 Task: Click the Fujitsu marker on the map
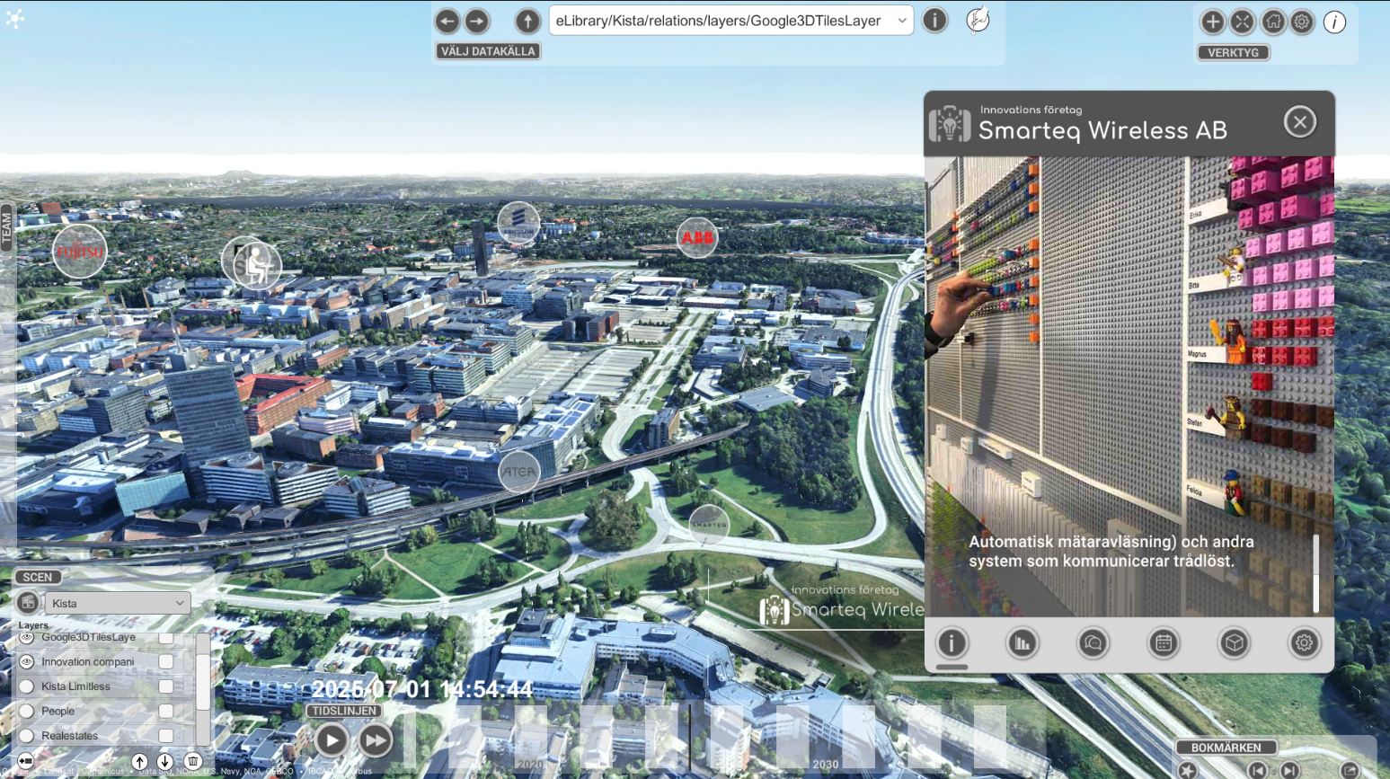[80, 252]
